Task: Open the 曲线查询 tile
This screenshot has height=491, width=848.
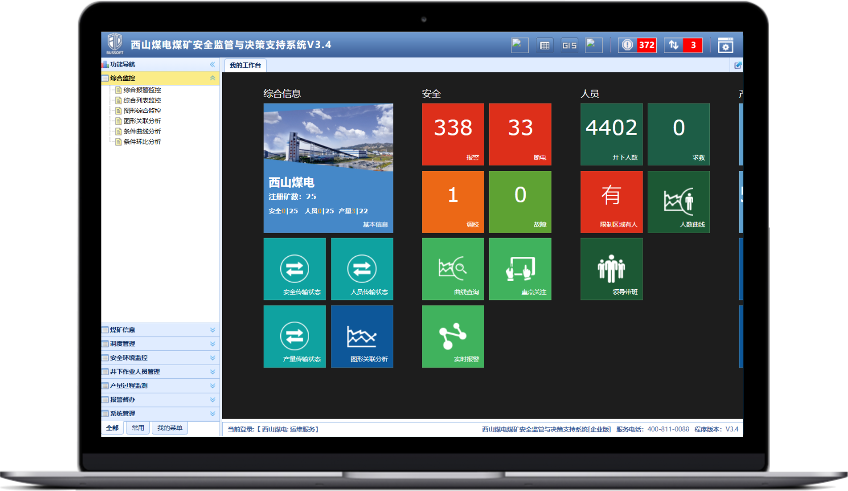Action: click(x=453, y=269)
